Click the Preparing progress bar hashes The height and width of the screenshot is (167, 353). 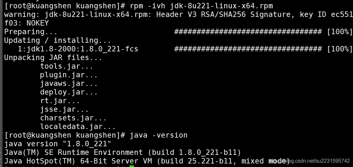pos(247,32)
